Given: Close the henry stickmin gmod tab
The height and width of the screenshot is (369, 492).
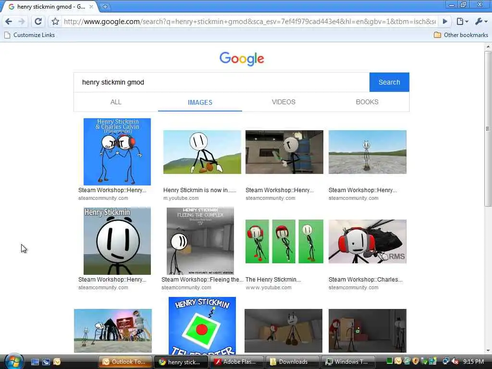Looking at the screenshot, I should pyautogui.click(x=91, y=7).
